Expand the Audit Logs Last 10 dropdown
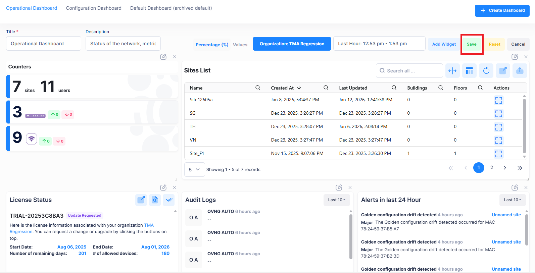Viewport: 535px width, 273px height. [x=336, y=200]
